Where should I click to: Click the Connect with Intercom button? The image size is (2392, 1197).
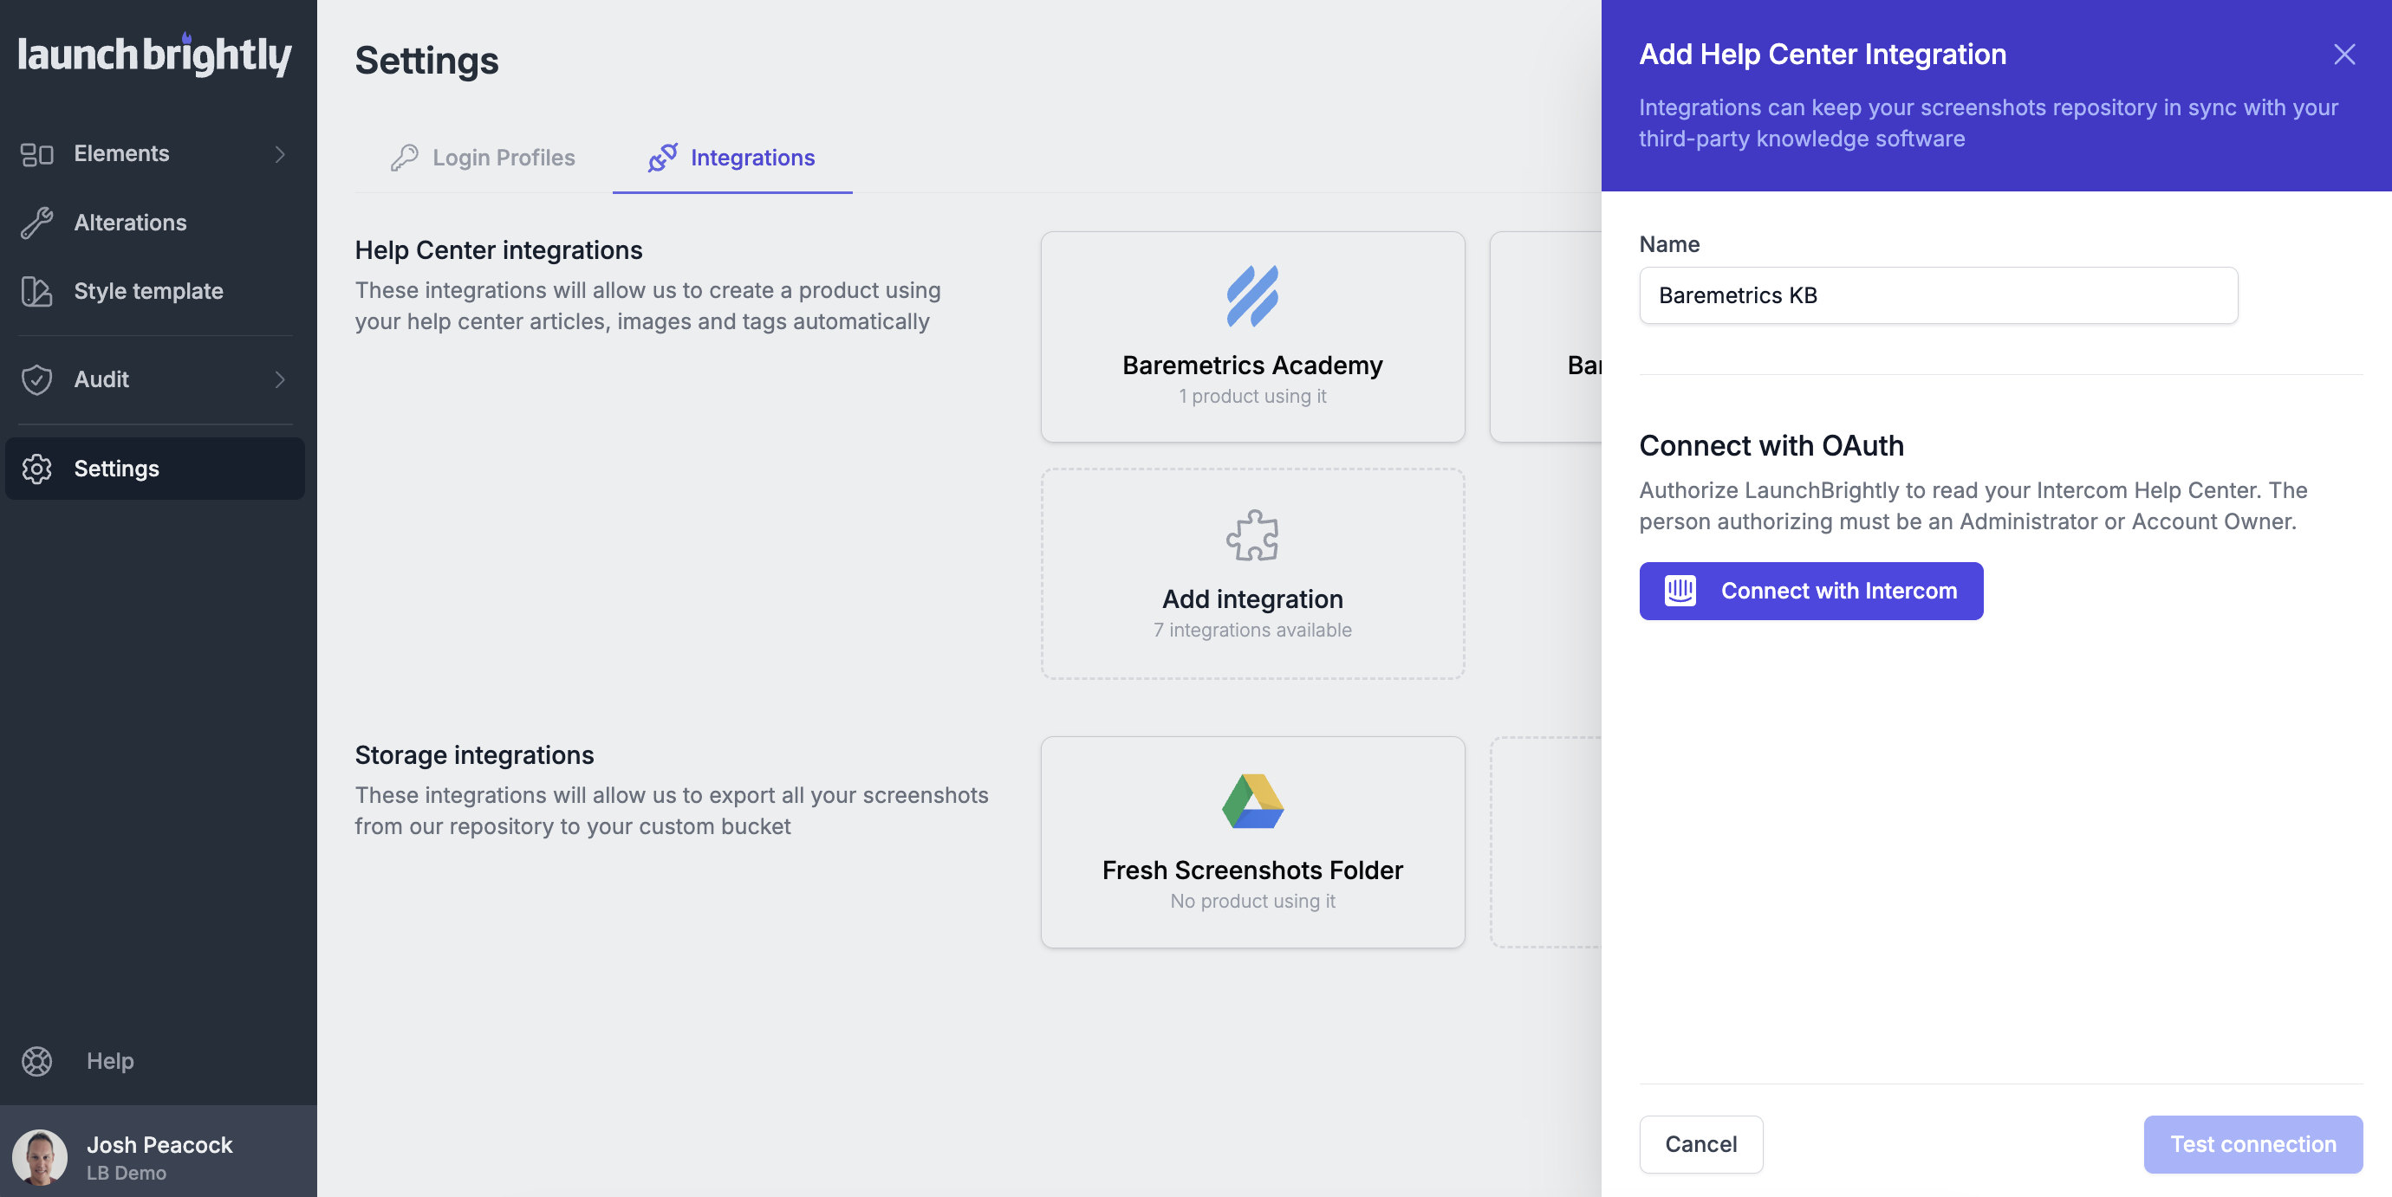[1810, 591]
